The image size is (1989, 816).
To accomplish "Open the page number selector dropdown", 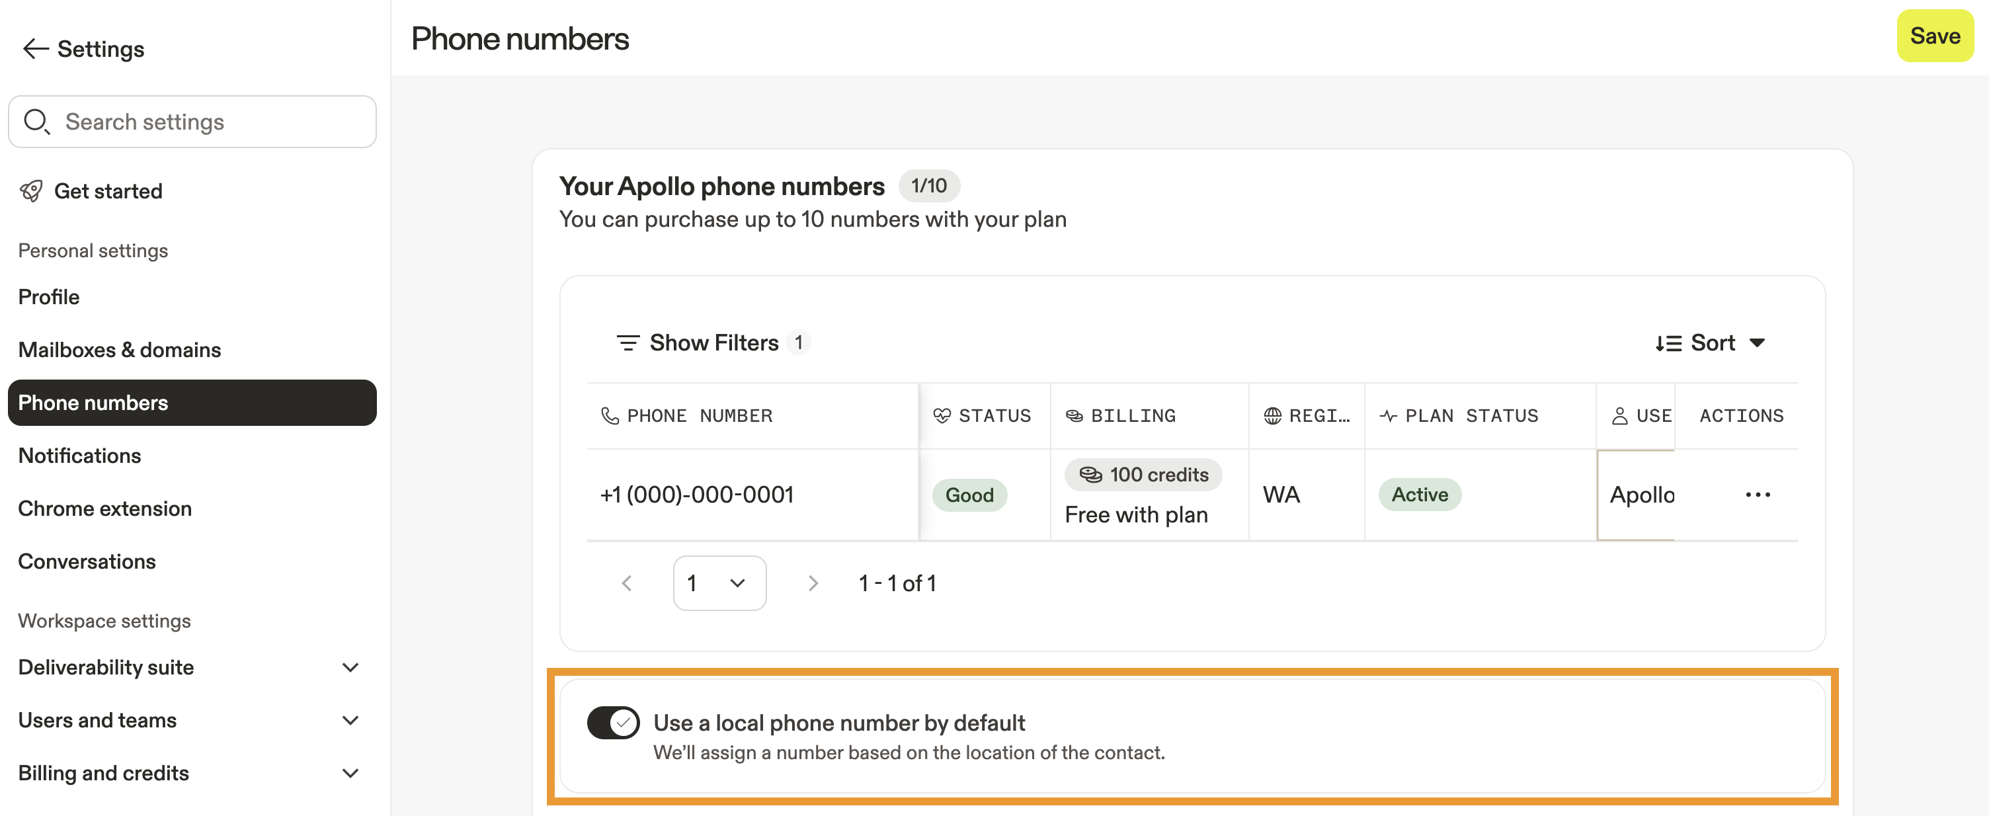I will click(x=719, y=583).
